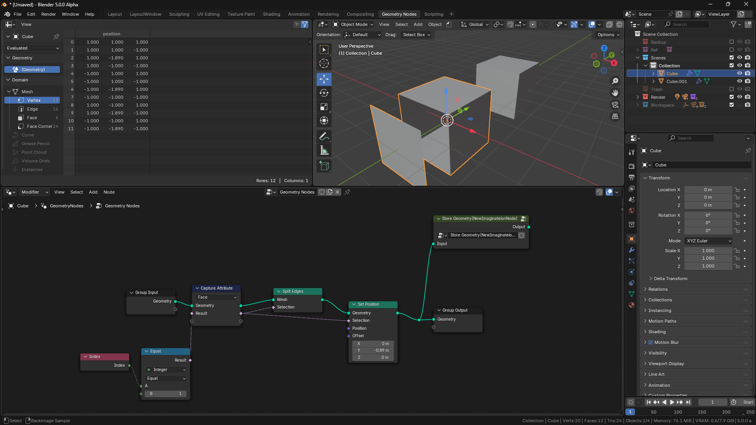Switch to the Shading workspace tab
The width and height of the screenshot is (756, 425).
coord(271,14)
